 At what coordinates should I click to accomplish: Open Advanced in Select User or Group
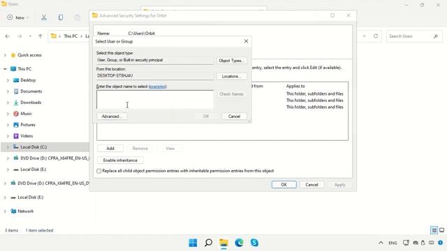click(112, 116)
